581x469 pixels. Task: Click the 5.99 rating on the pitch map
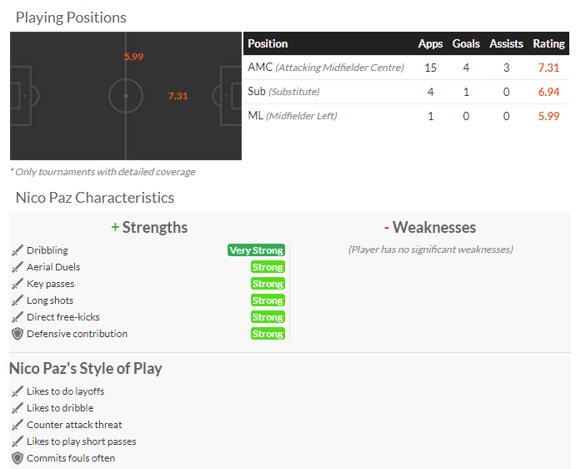click(133, 57)
